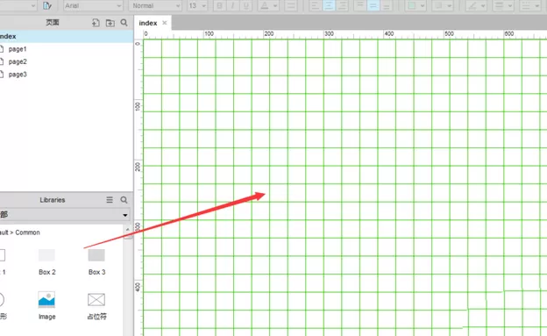The height and width of the screenshot is (336, 547).
Task: Open the font size 13 dropdown
Action: click(197, 5)
